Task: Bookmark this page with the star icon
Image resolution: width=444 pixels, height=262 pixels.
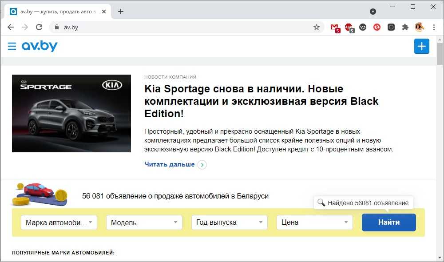Action: (x=317, y=27)
